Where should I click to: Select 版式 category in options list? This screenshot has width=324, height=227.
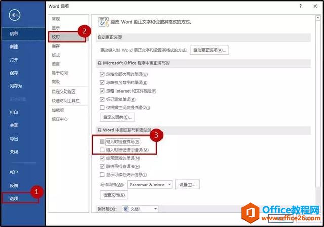coord(56,55)
